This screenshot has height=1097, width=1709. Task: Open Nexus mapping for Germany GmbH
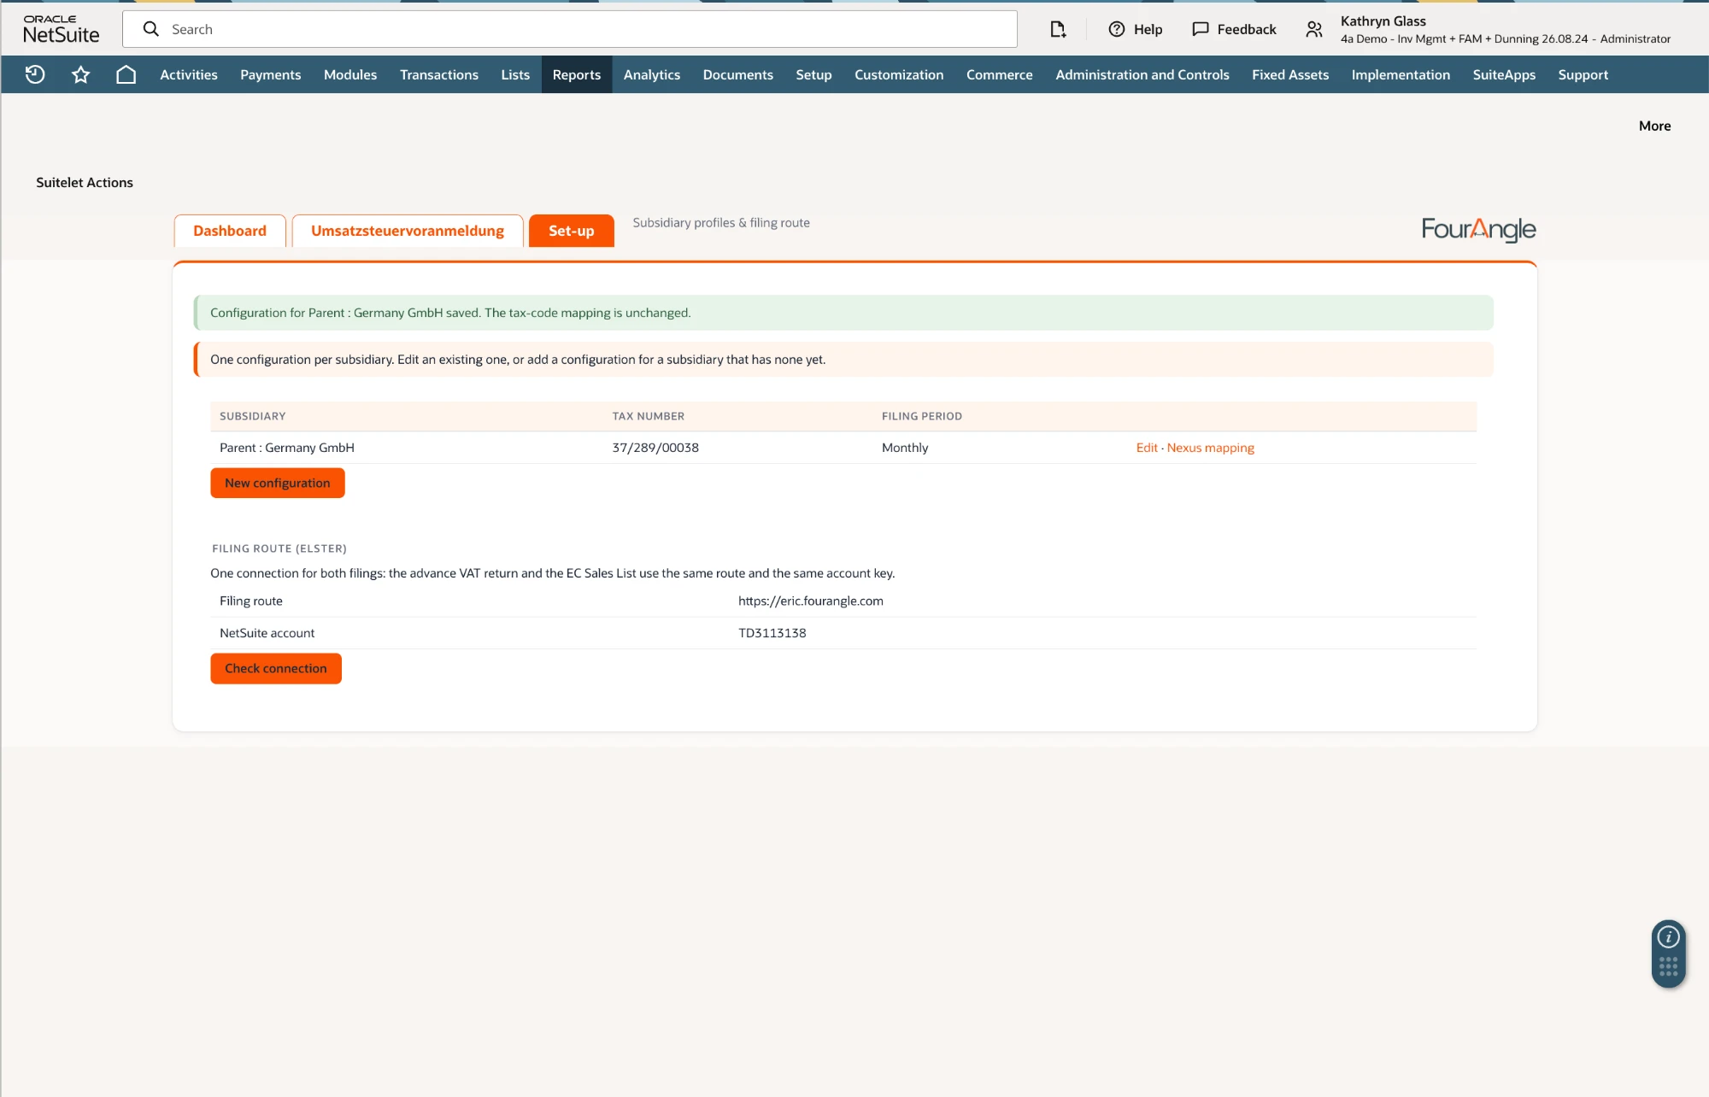tap(1211, 448)
